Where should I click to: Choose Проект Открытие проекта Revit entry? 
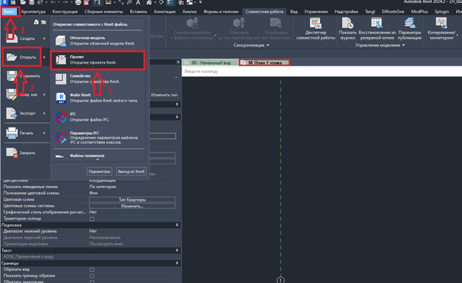click(x=98, y=60)
